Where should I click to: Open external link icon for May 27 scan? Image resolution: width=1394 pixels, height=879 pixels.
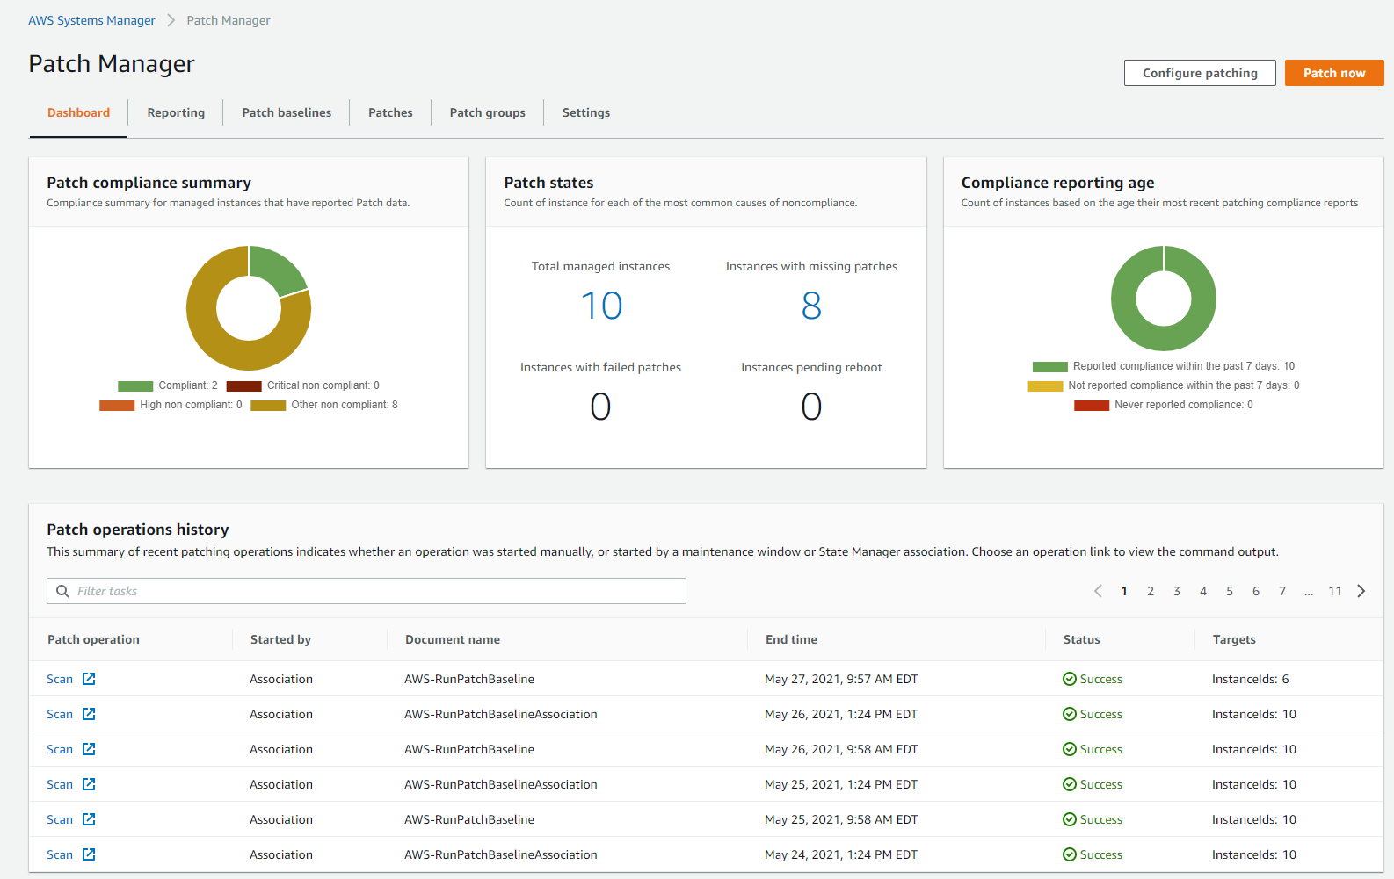(x=89, y=679)
